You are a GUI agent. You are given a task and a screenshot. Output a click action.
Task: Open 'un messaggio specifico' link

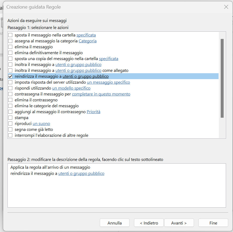109,82
